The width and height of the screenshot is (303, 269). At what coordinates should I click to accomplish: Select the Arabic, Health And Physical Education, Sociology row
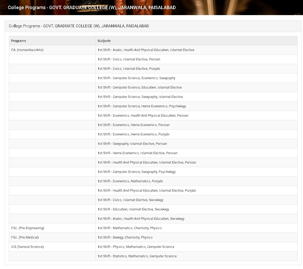click(141, 219)
